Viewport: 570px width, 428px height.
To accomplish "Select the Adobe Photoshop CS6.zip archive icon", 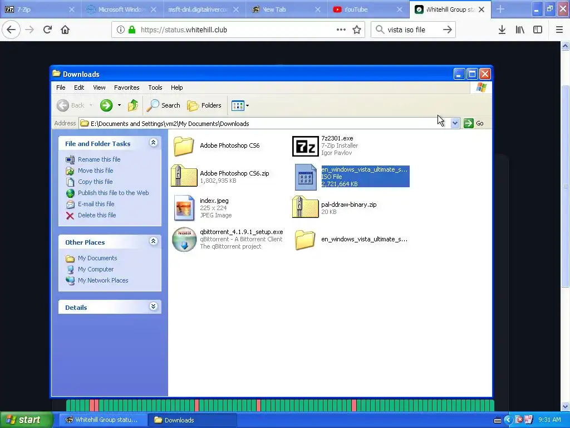I will tap(184, 176).
